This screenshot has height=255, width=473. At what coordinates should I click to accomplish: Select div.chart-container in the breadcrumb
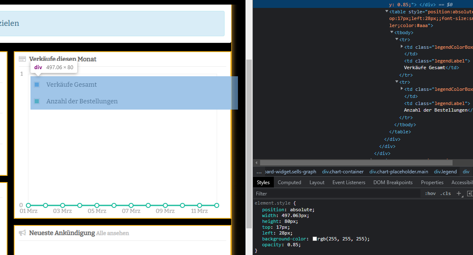[x=343, y=172]
